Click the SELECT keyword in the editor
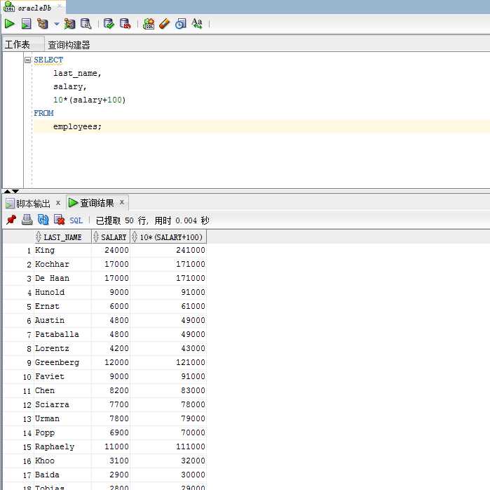The height and width of the screenshot is (490, 490). pyautogui.click(x=48, y=60)
